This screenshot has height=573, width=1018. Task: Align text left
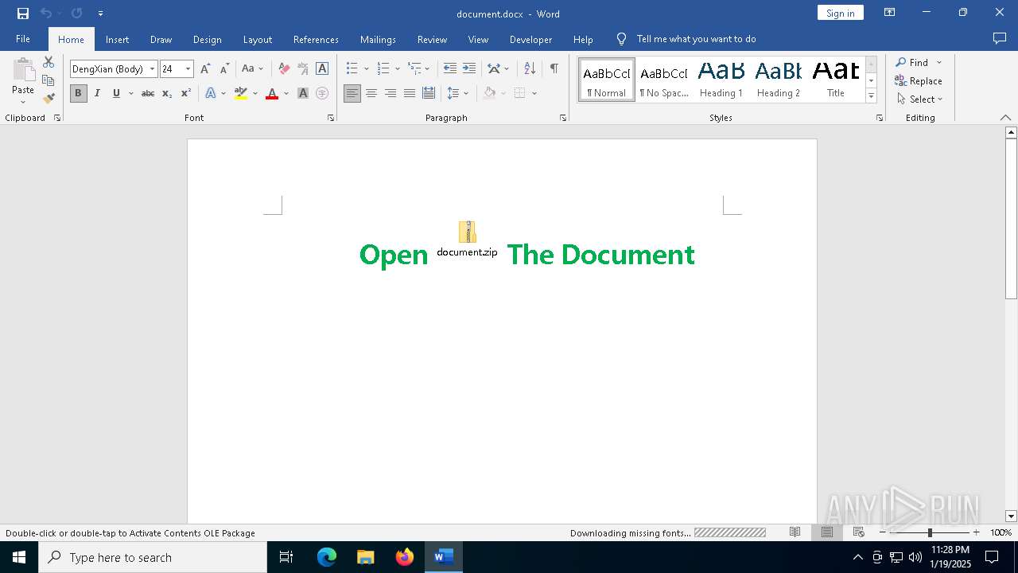point(352,93)
